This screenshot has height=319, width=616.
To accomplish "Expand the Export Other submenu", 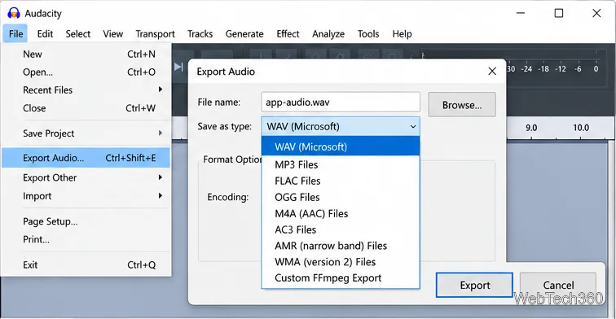I will 86,177.
